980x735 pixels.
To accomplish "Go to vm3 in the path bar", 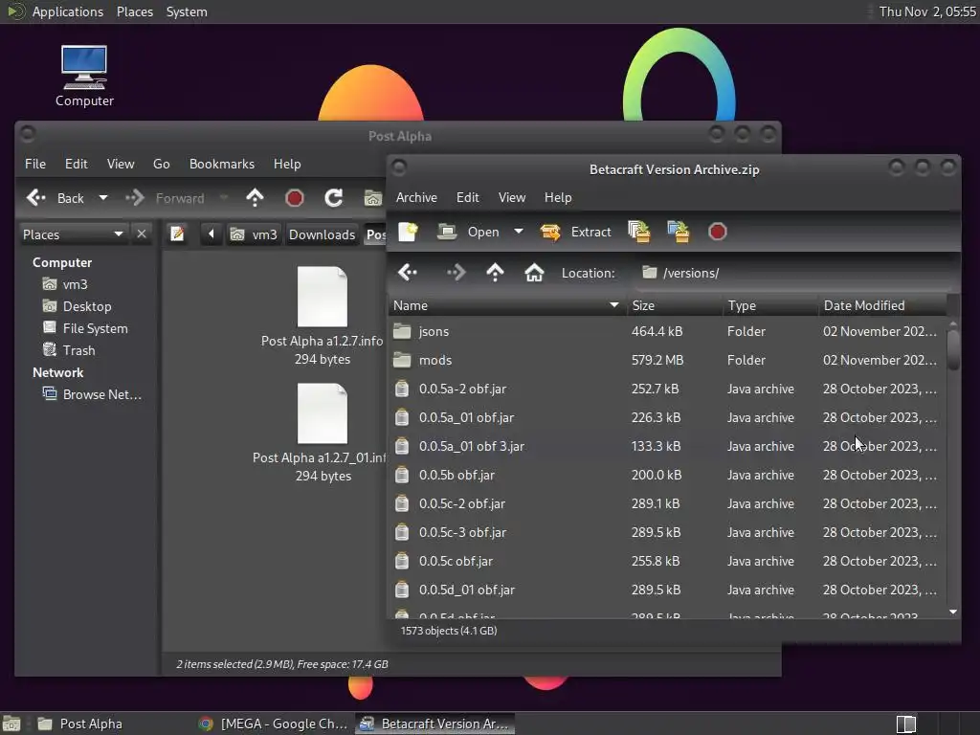I will tap(254, 234).
